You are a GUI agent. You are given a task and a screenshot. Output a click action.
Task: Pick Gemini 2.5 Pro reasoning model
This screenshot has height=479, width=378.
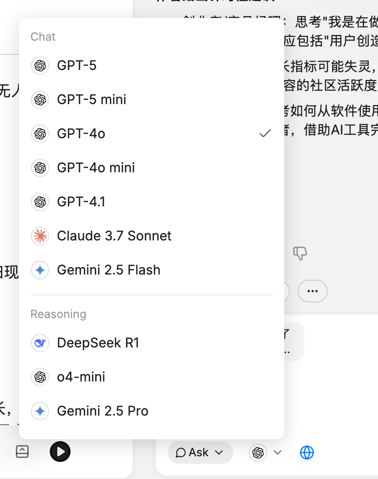[152, 411]
